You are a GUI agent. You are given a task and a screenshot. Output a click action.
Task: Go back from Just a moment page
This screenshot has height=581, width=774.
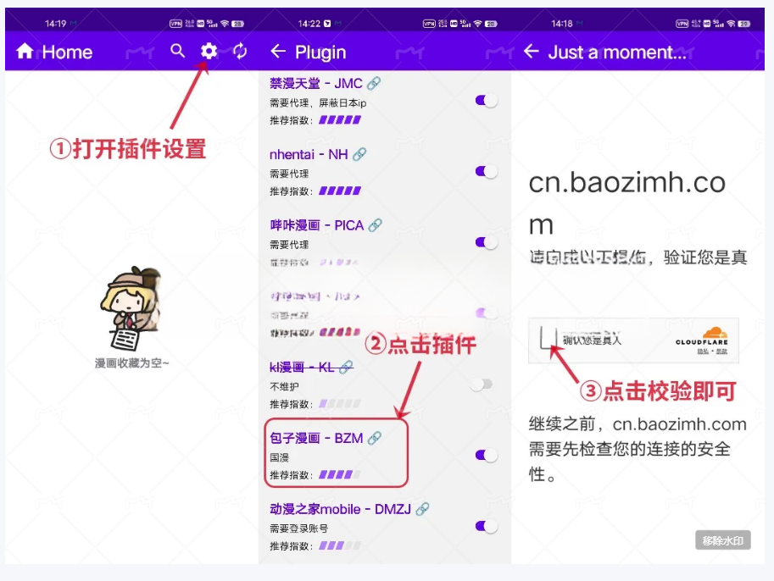point(532,52)
